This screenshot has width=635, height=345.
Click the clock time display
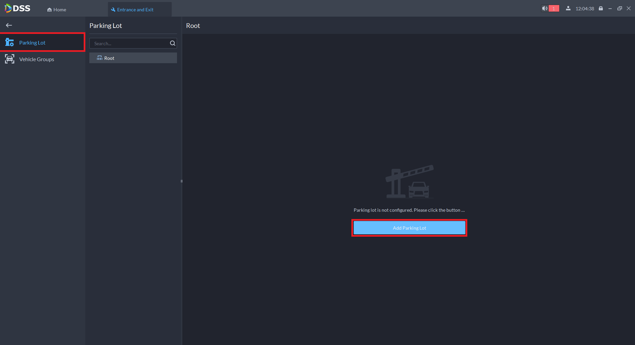pos(585,9)
